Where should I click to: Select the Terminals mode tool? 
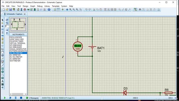coord(3,42)
